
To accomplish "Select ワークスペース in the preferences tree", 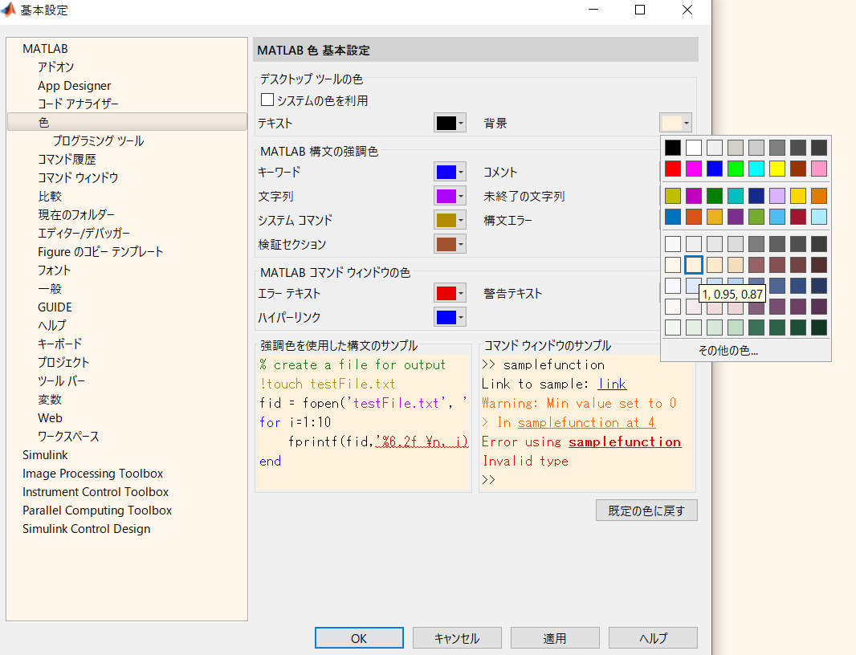I will 68,437.
